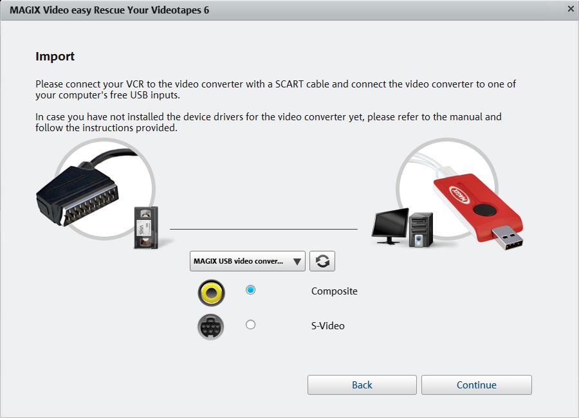Click the refresh device list icon

click(322, 261)
